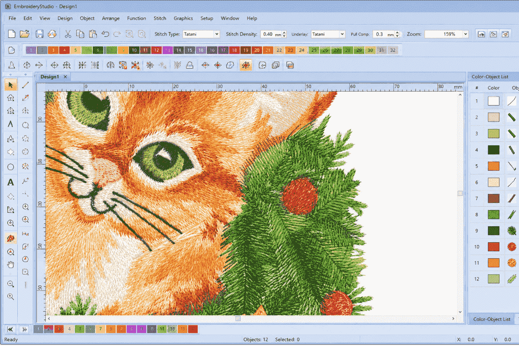519x346 pixels.
Task: Open the Stitch menu
Action: coord(160,18)
